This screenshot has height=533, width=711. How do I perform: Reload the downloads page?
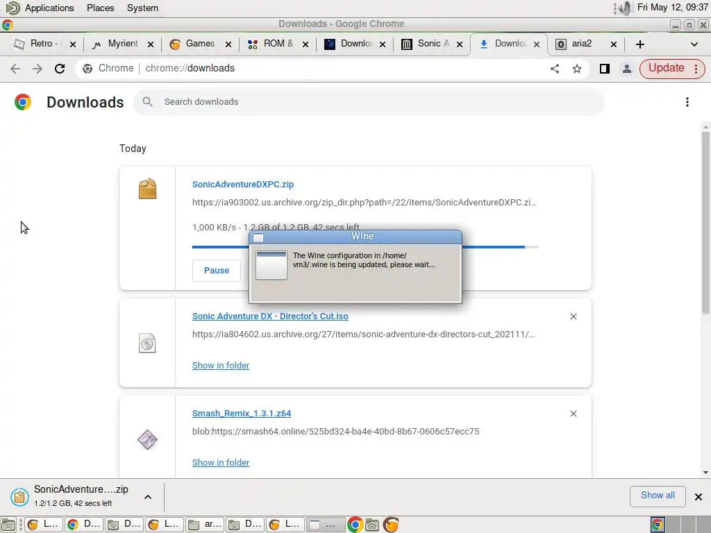click(x=60, y=69)
